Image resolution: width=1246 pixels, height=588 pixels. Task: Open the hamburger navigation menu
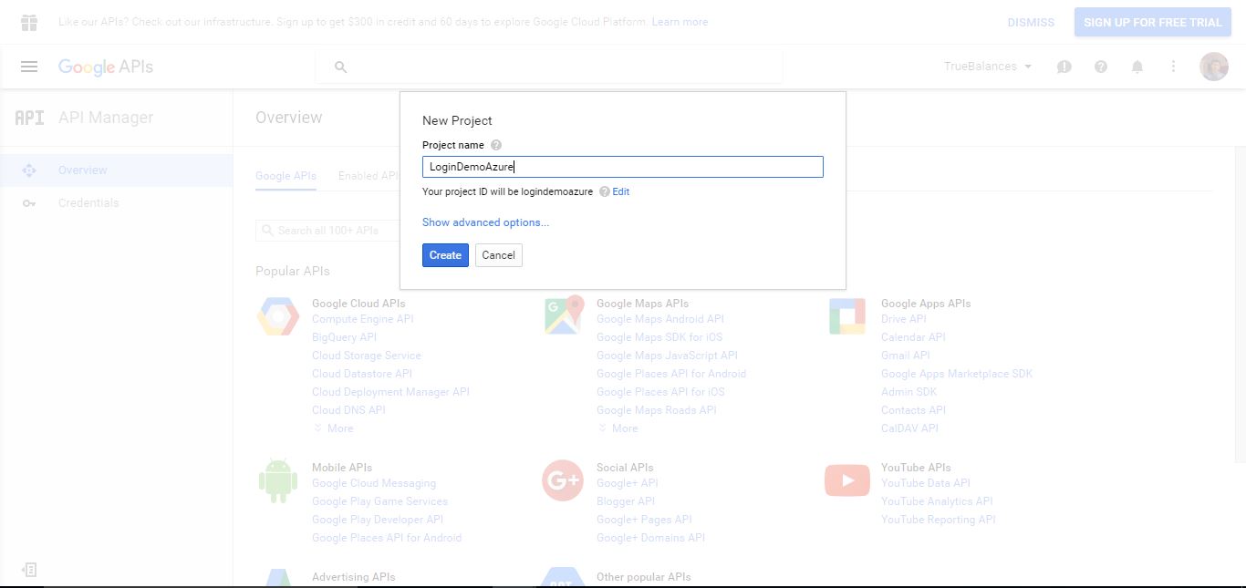(29, 67)
